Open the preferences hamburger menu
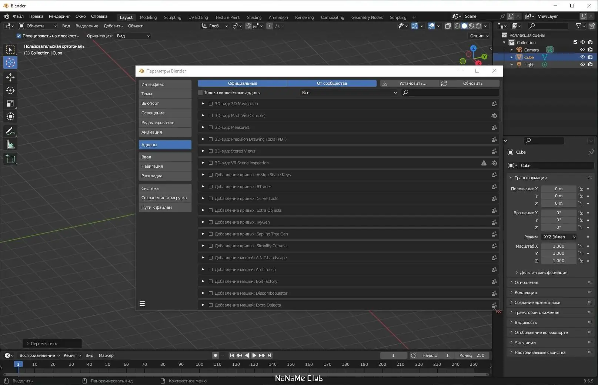This screenshot has height=385, width=598. 142,304
